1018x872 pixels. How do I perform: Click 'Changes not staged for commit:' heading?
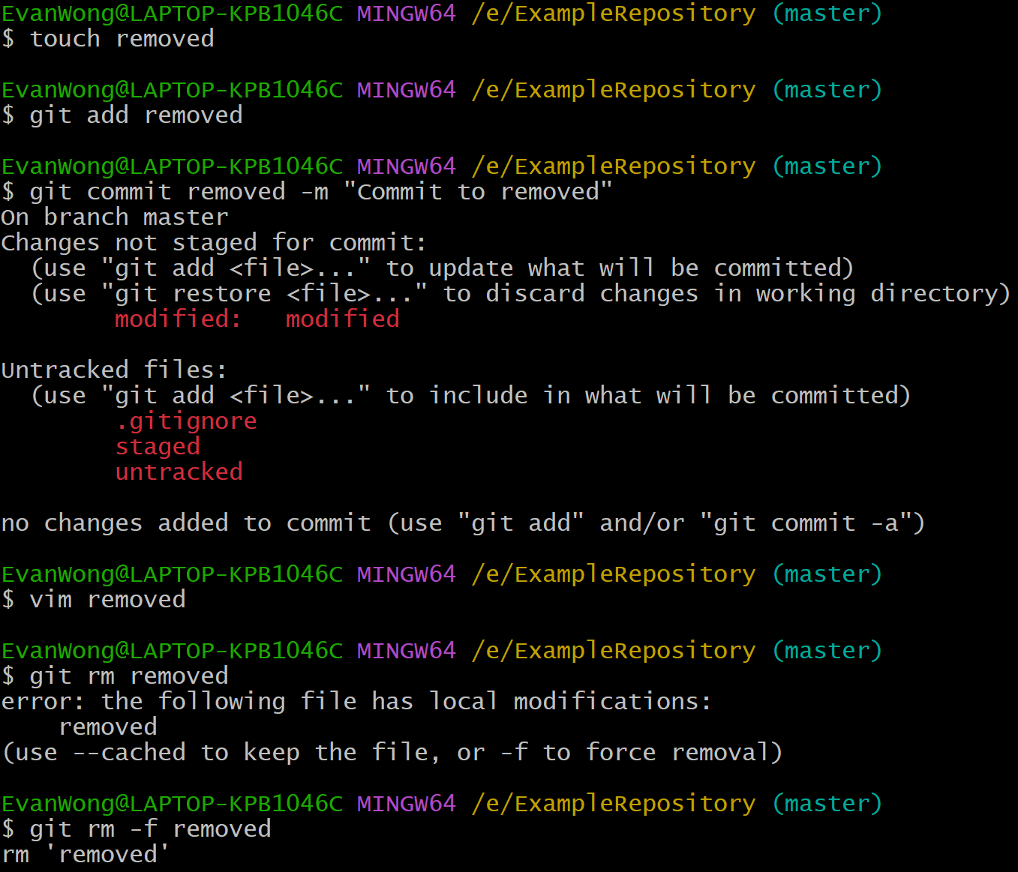[x=214, y=243]
